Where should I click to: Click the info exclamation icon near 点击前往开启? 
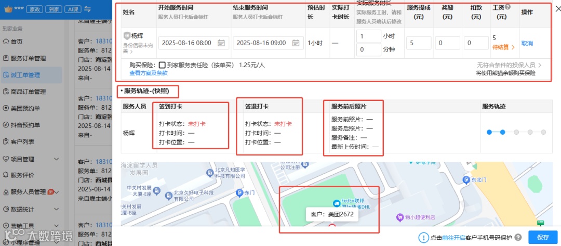tap(424, 237)
